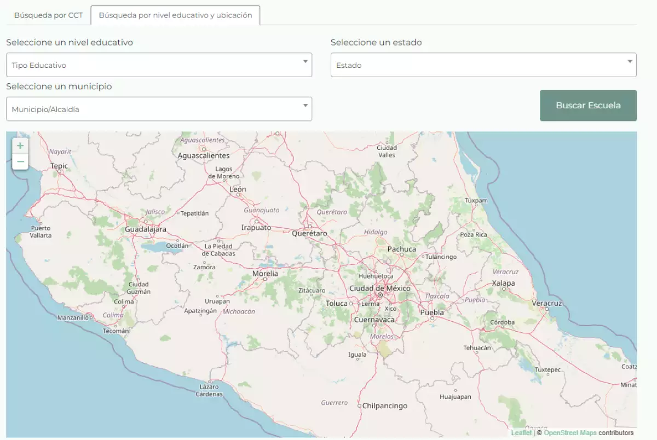The height and width of the screenshot is (440, 657).
Task: Expand the Estado dropdown
Action: (483, 65)
